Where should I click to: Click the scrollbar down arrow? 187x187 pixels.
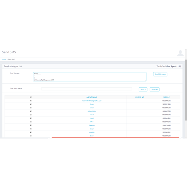point(186,137)
